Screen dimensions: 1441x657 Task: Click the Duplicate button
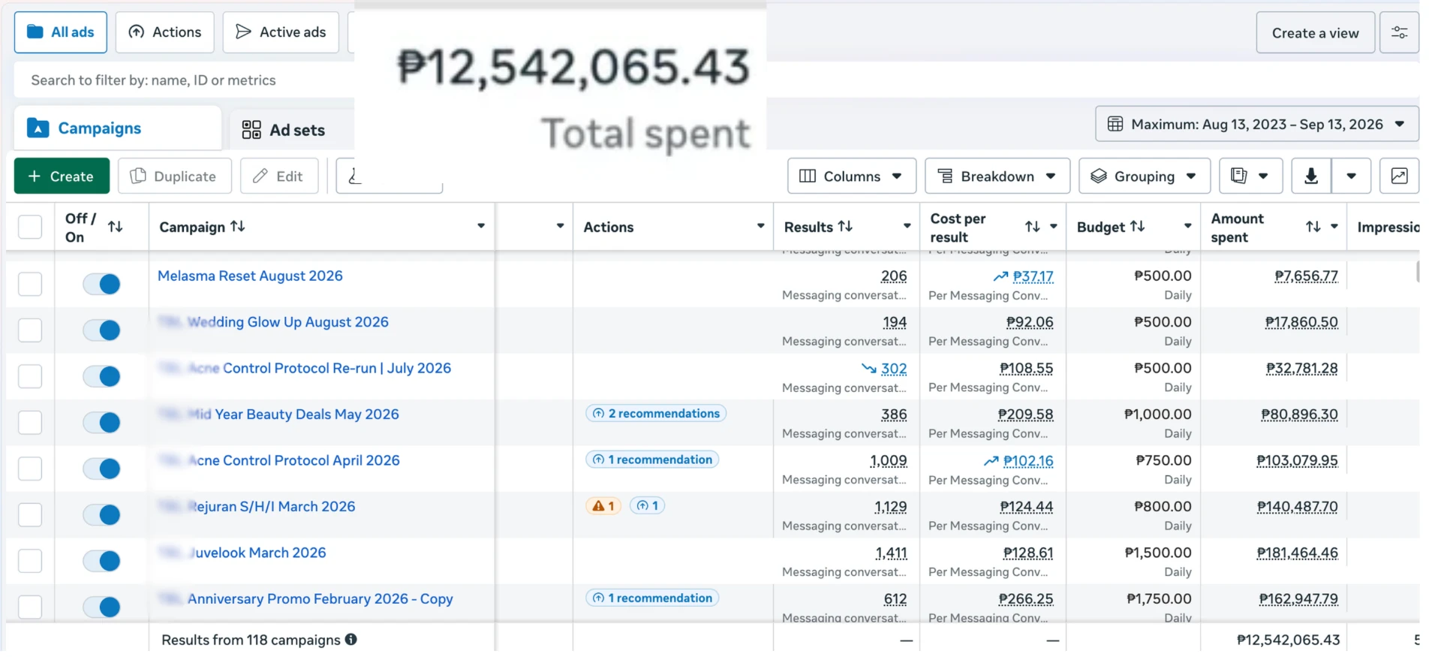pyautogui.click(x=174, y=176)
